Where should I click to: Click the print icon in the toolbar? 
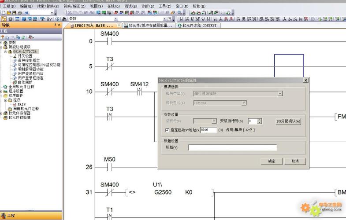pos(20,13)
